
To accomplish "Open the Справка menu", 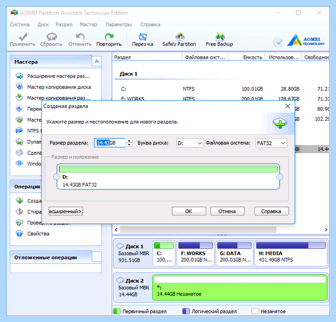I will tap(150, 25).
